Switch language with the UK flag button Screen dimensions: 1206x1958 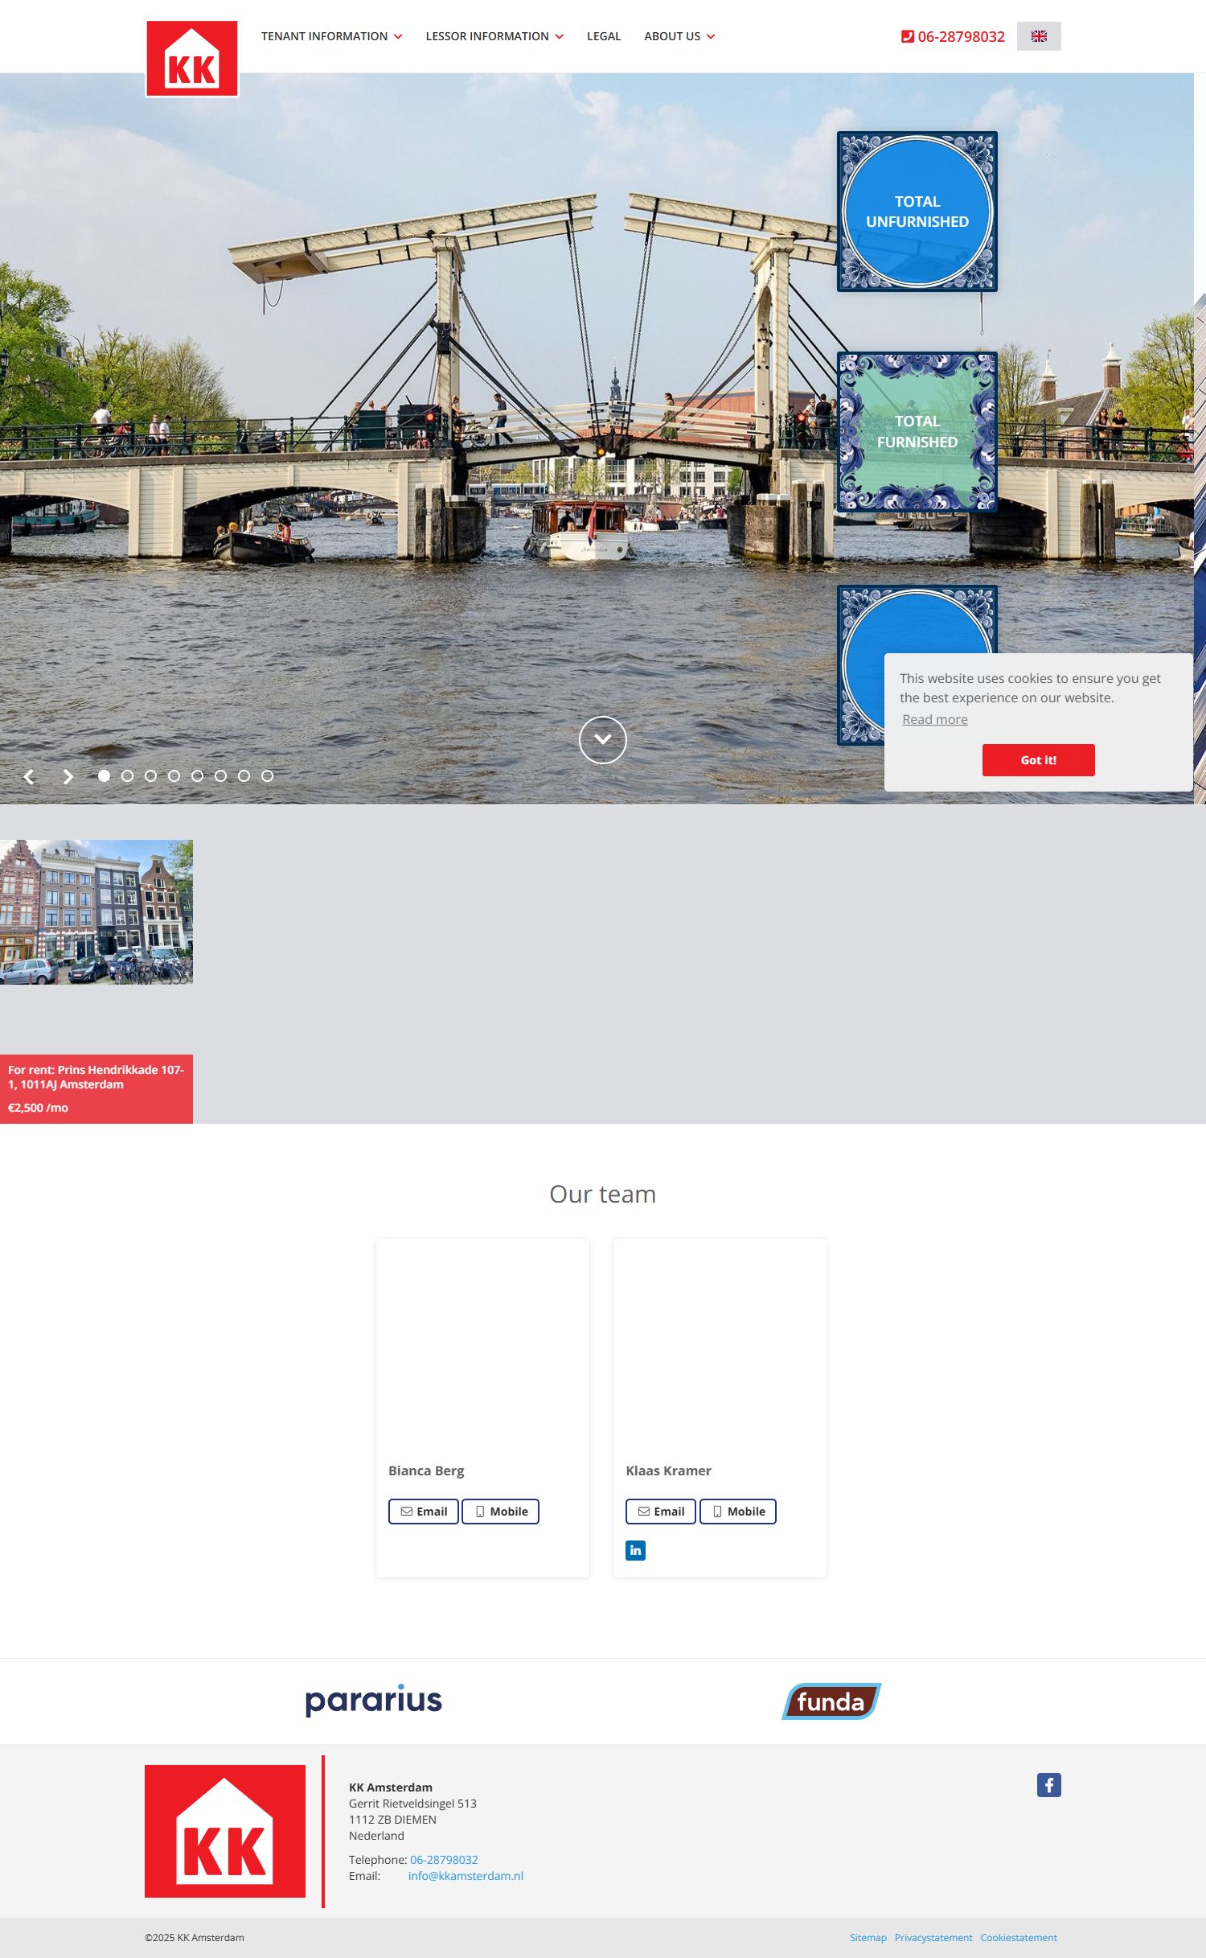coord(1039,36)
